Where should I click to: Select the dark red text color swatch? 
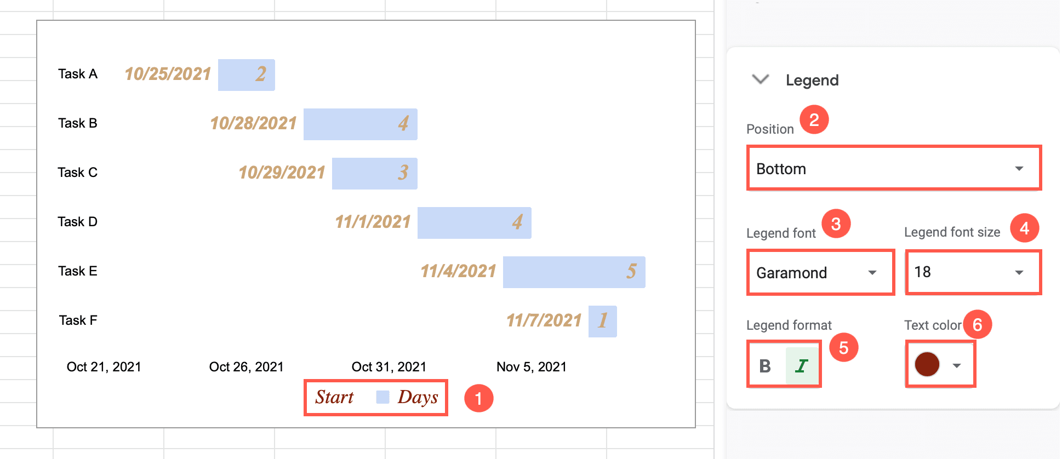(926, 364)
